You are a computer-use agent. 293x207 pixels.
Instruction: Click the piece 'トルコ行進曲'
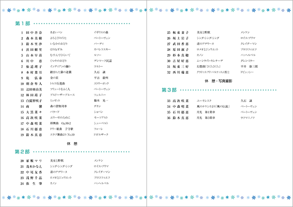(x=58, y=83)
